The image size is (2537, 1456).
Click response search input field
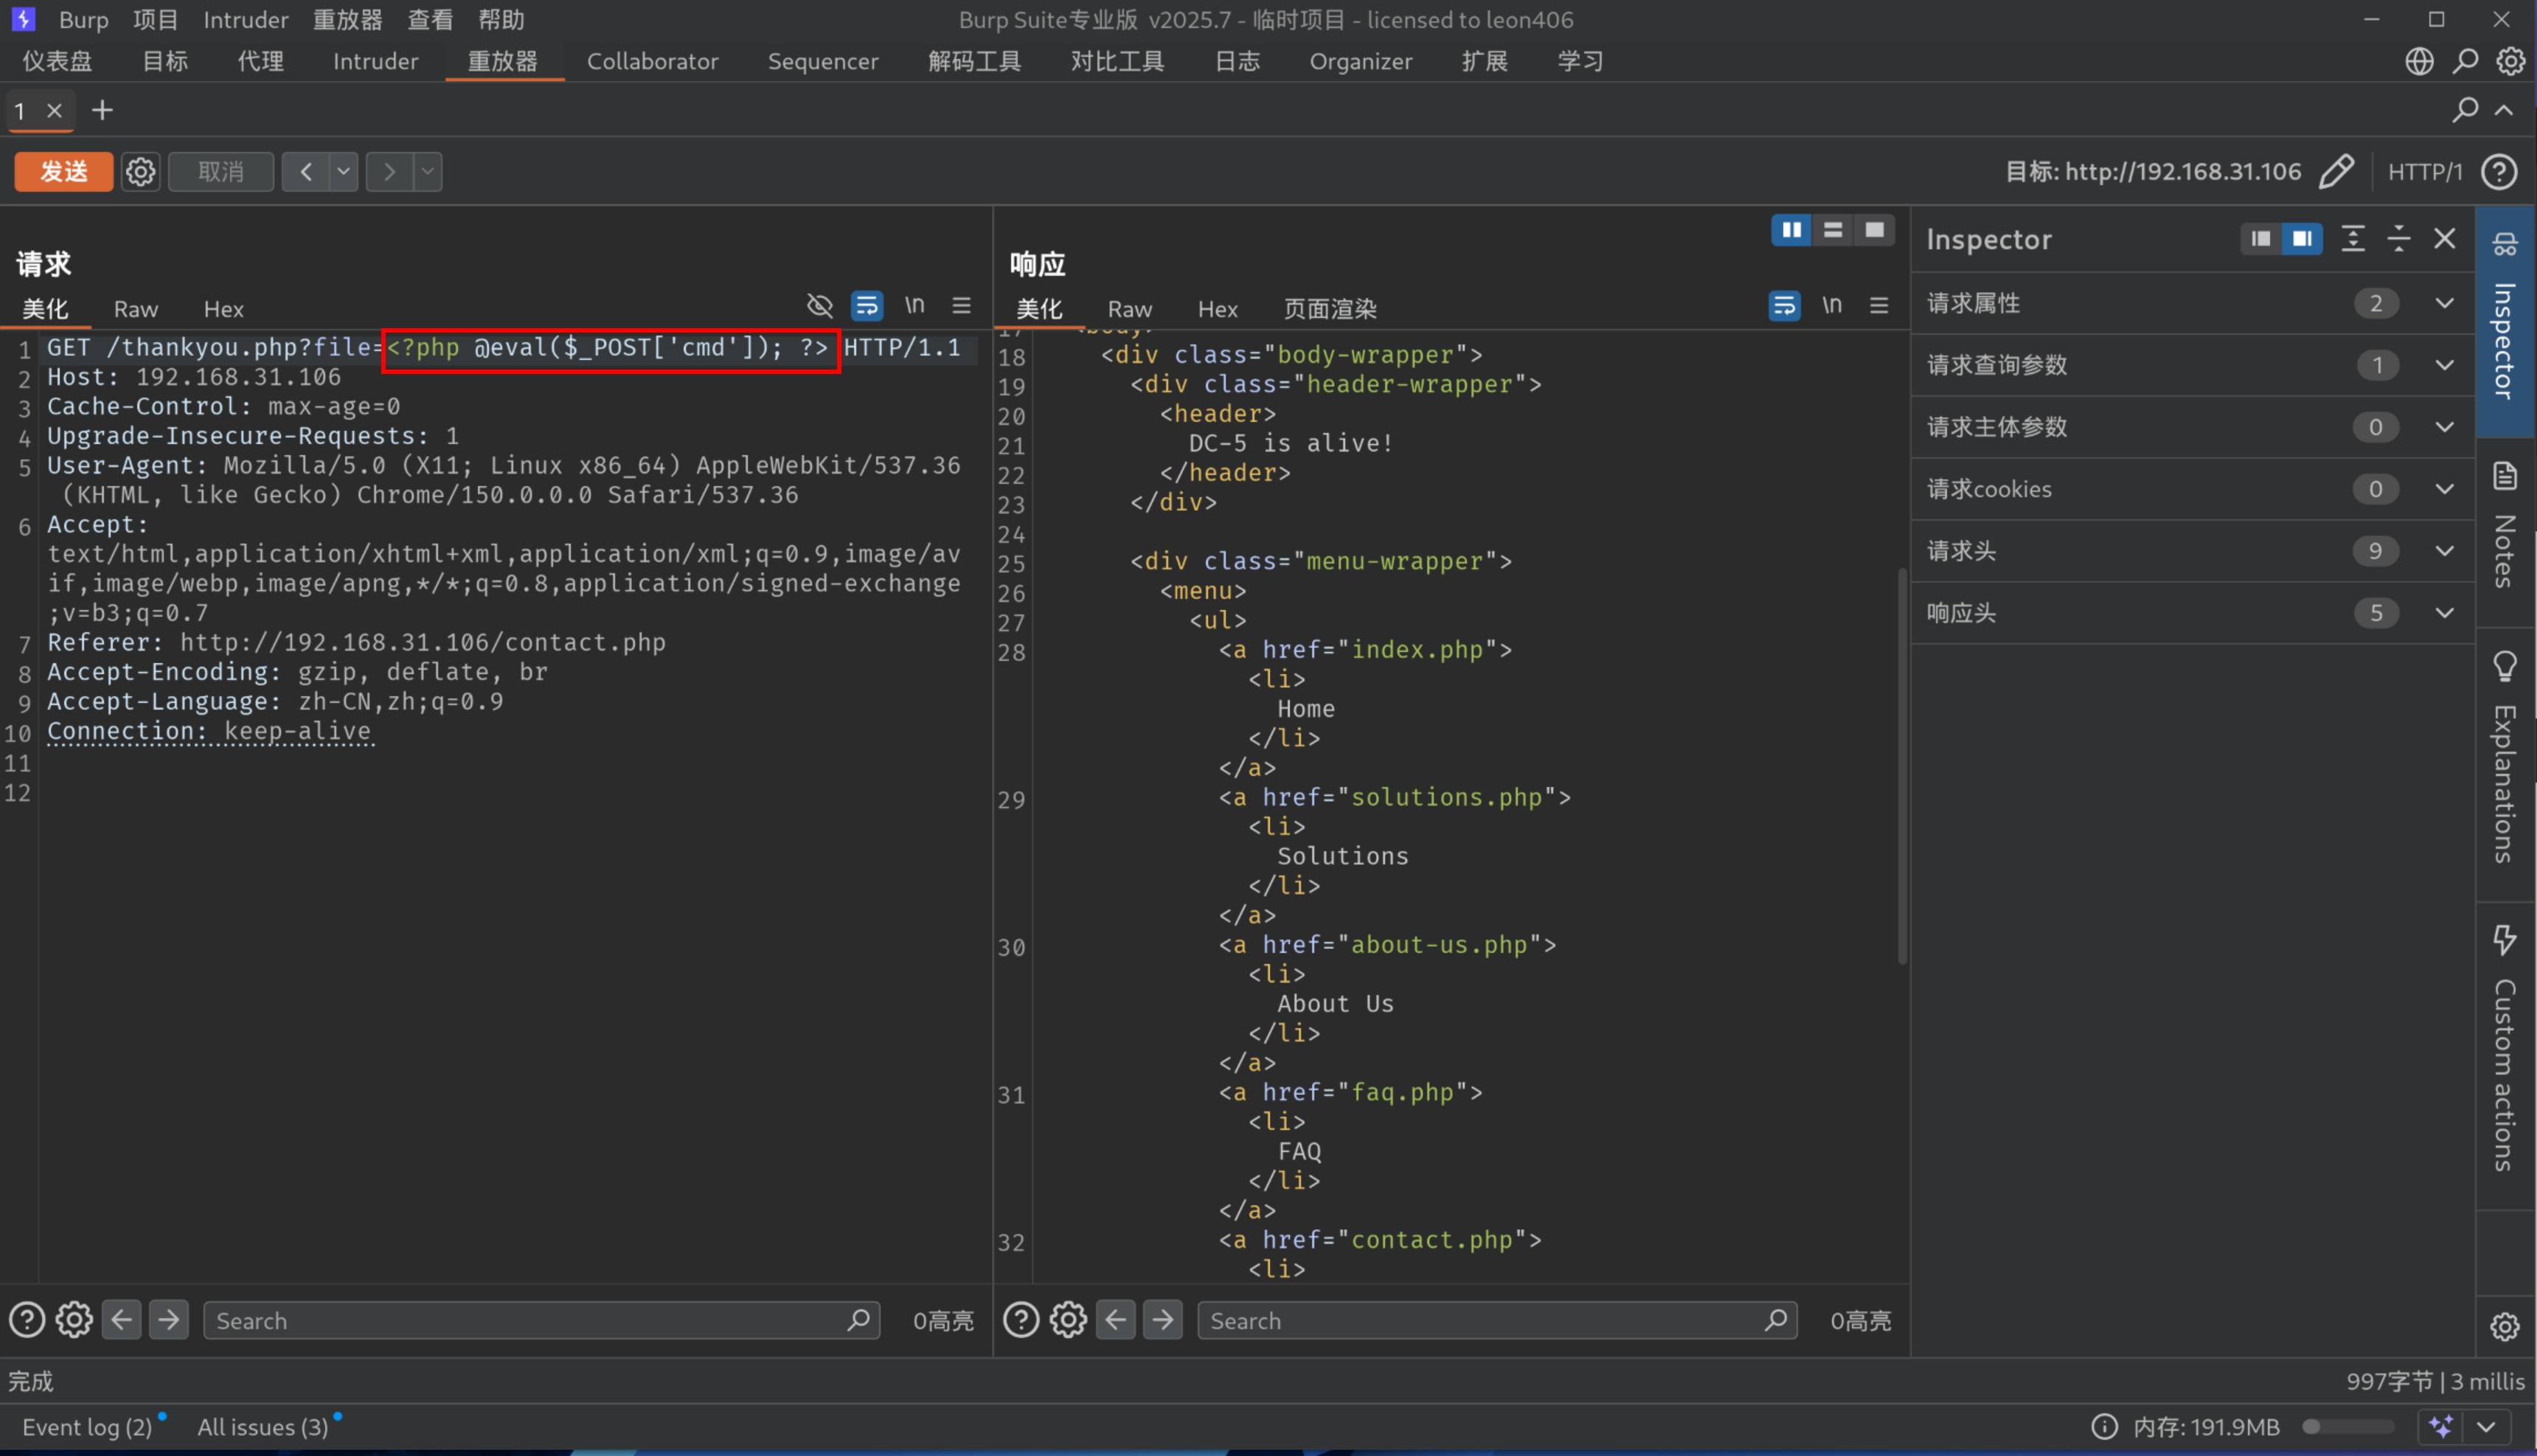coord(1496,1320)
